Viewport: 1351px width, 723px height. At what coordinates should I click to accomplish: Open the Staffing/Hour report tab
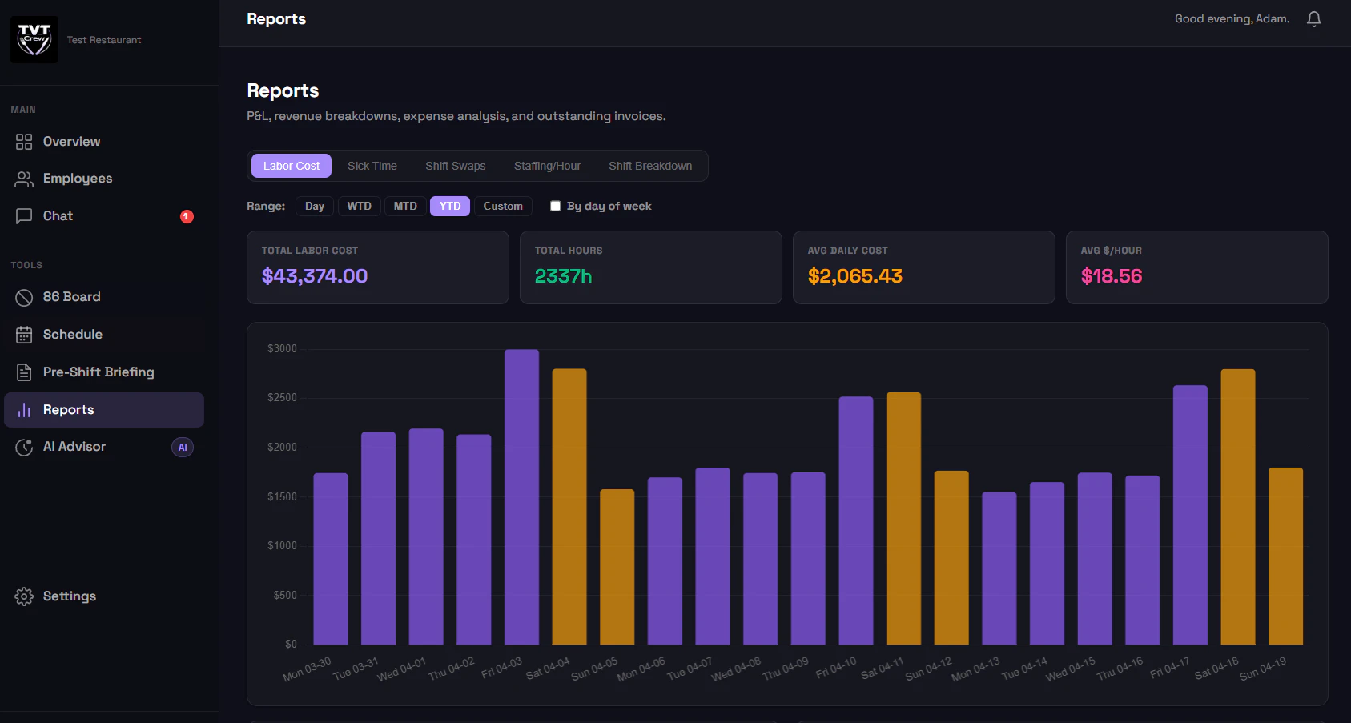tap(547, 166)
